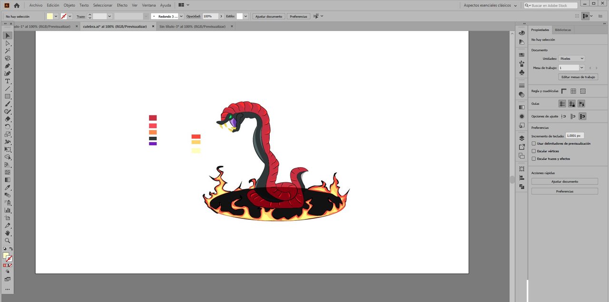The width and height of the screenshot is (609, 302).
Task: Enable Usar delimitadores de previsualización checkbox
Action: point(534,143)
